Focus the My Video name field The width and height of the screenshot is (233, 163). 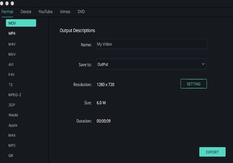click(151, 44)
